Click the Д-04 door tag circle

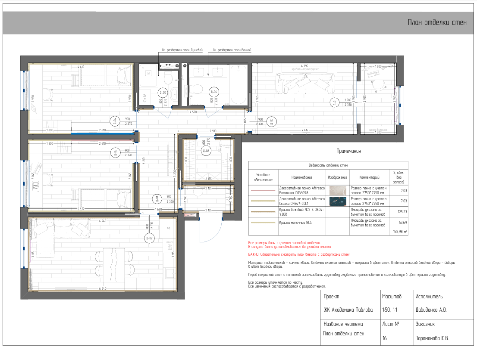(114, 121)
